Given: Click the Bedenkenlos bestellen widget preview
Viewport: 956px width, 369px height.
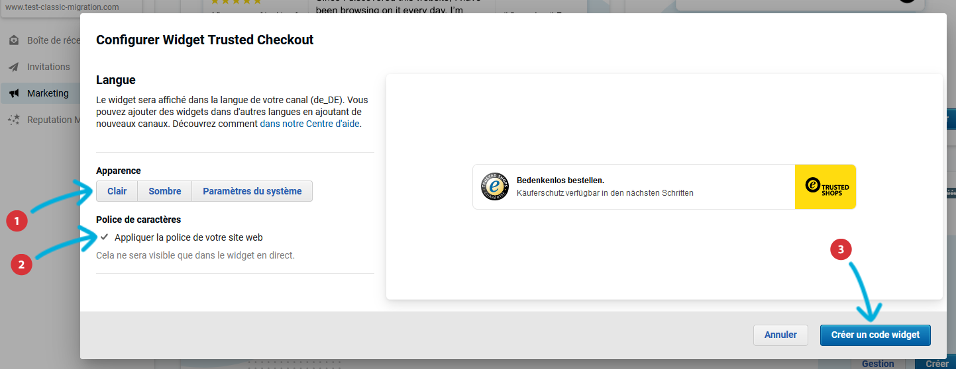Looking at the screenshot, I should 664,186.
